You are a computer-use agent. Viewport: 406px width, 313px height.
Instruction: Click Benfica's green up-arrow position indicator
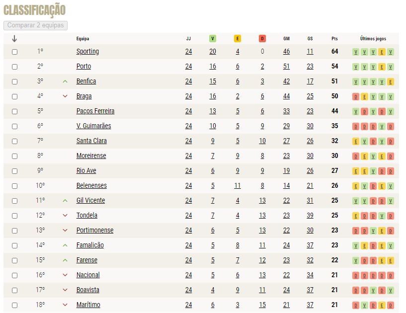tap(65, 81)
